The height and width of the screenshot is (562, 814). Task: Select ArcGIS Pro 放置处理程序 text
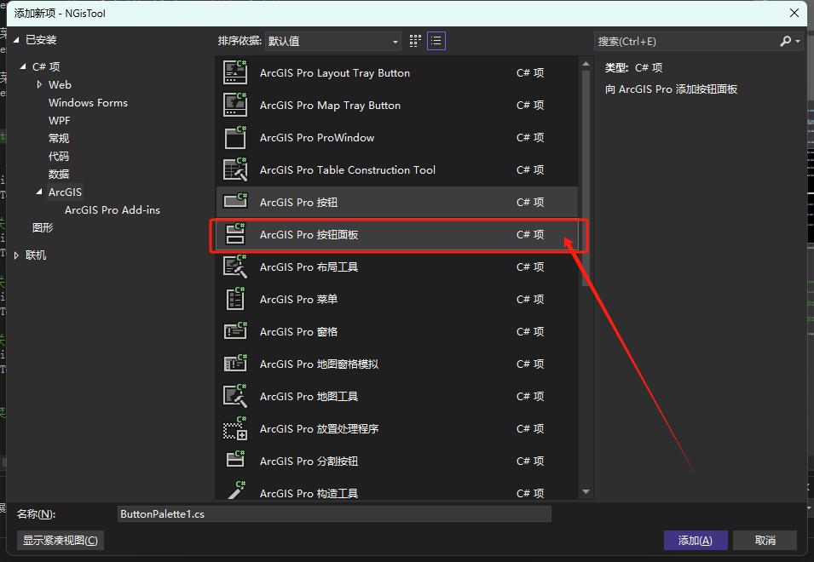point(320,428)
